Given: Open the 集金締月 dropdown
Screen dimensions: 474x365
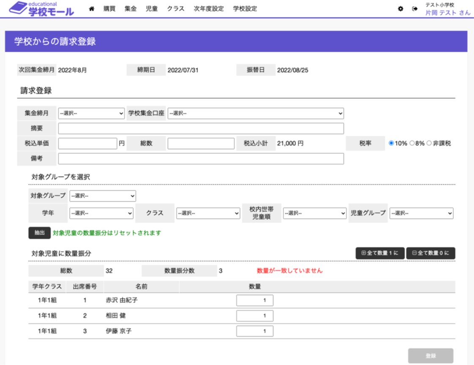Looking at the screenshot, I should [91, 113].
